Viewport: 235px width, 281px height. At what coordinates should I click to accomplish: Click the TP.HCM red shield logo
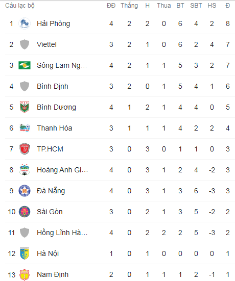25,149
